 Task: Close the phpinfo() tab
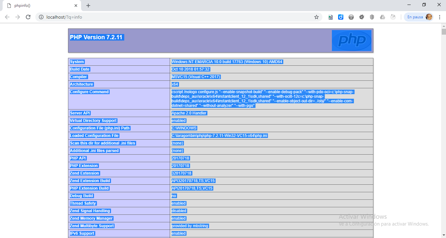pos(76,6)
